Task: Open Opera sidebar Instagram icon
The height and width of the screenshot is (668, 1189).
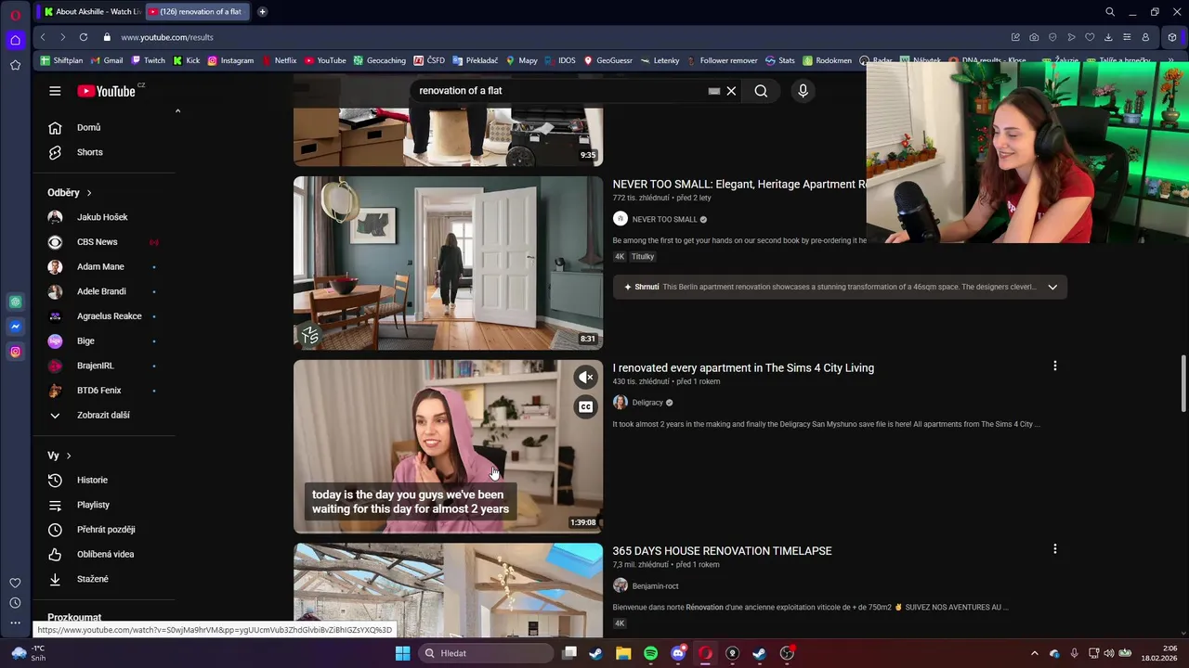Action: (x=16, y=352)
